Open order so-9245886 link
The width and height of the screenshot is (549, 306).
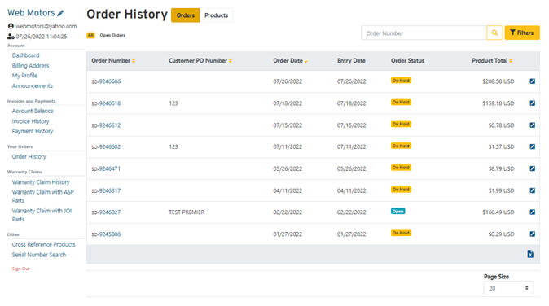[106, 234]
